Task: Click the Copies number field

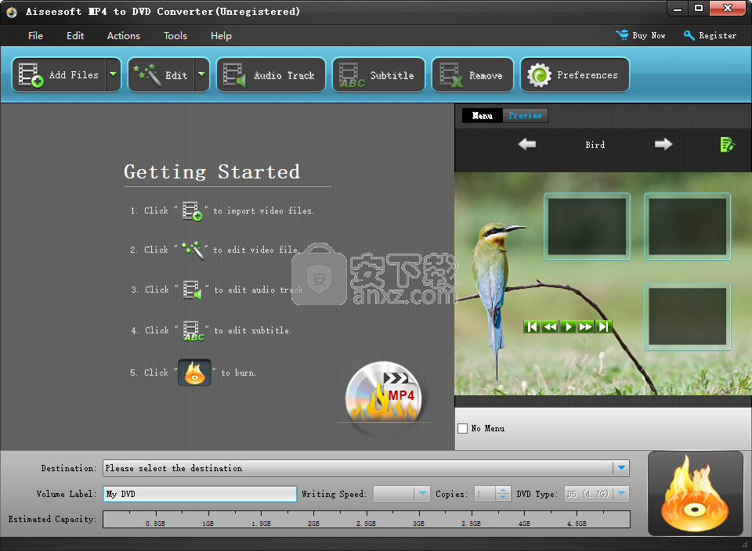Action: coord(485,494)
